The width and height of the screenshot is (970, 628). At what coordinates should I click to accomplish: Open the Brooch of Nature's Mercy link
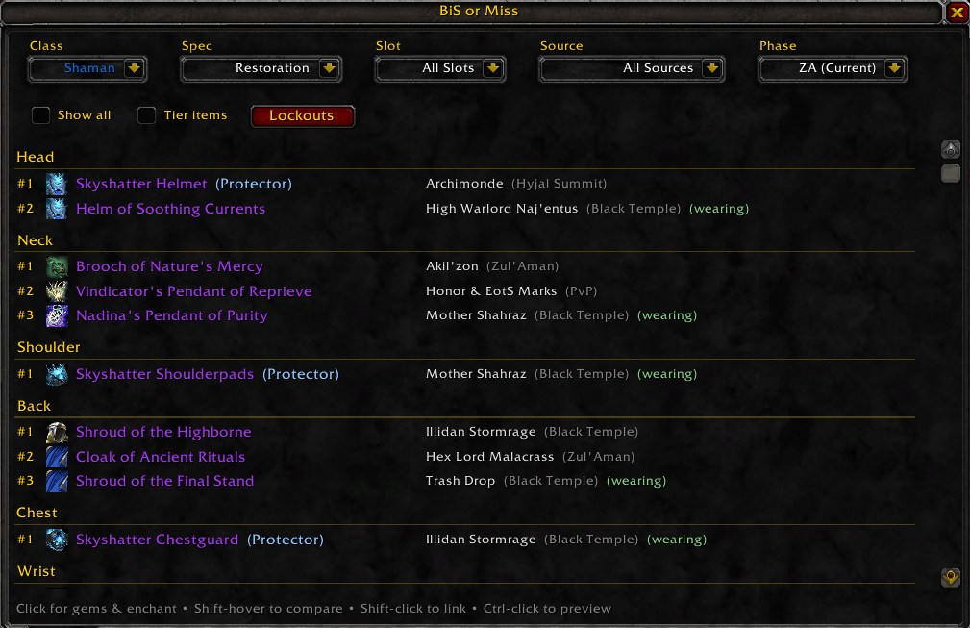click(169, 266)
